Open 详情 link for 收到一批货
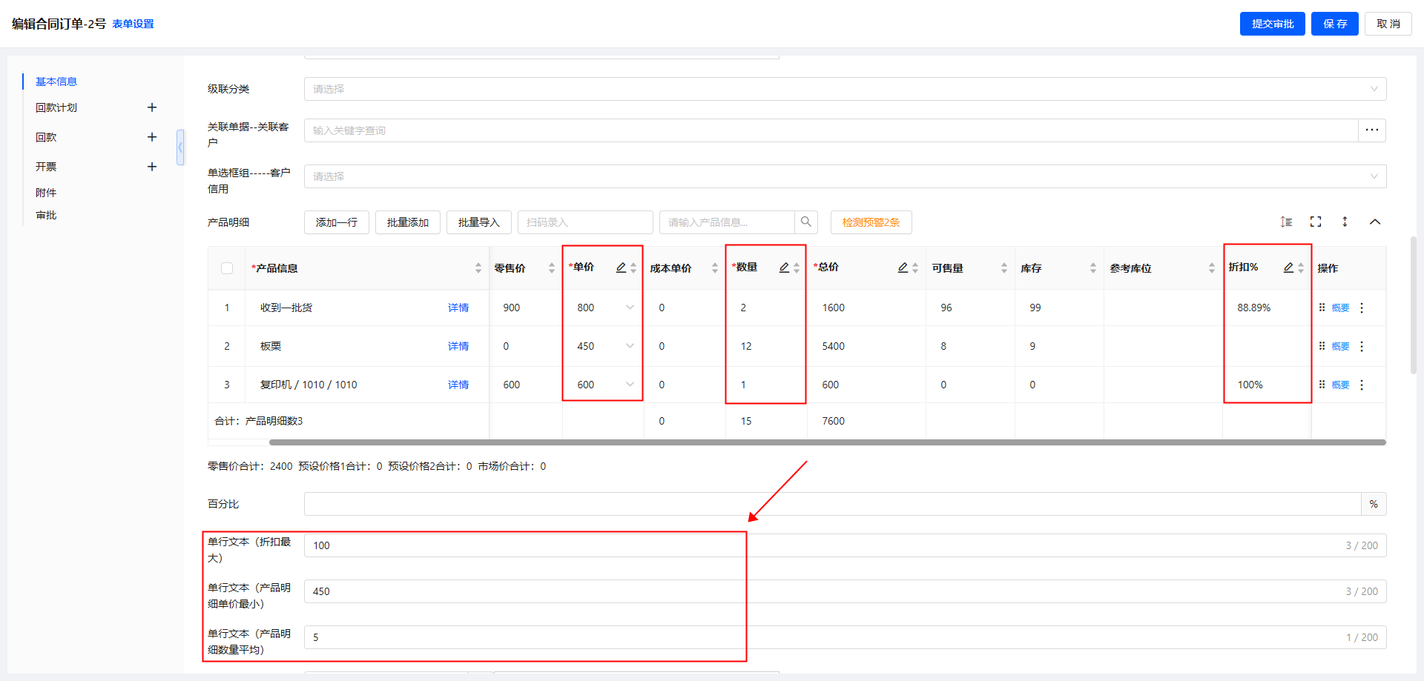Viewport: 1424px width, 681px height. click(458, 308)
